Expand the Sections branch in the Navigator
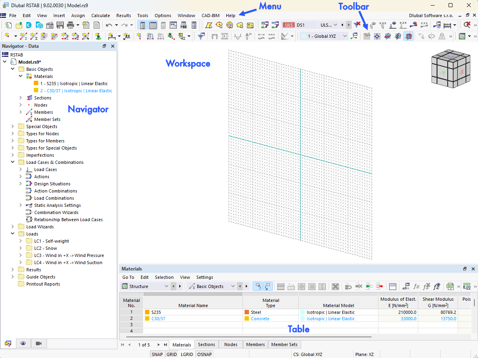Viewport: 478px width, 358px height. [x=20, y=97]
